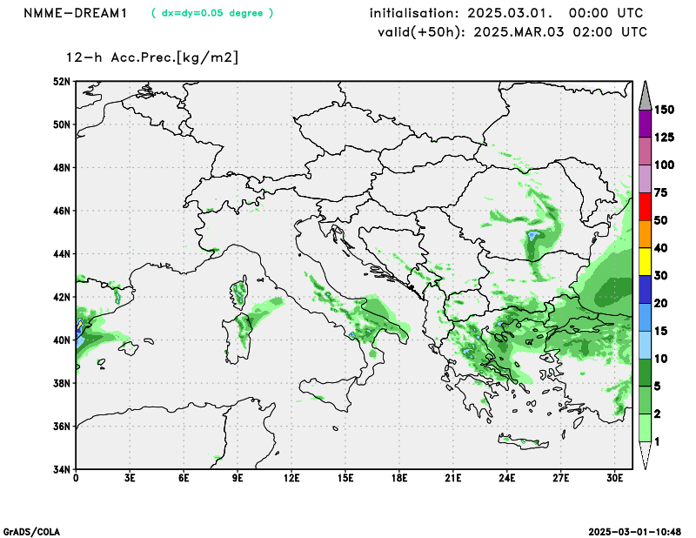Click the valid(+50h) 2025.MAR.03 02:00 UTC text

pos(512,32)
